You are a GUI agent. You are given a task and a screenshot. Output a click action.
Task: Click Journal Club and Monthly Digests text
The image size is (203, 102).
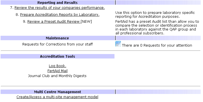point(57,76)
